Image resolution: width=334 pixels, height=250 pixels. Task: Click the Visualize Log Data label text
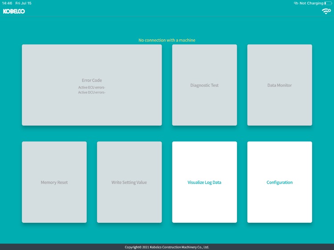coord(204,182)
